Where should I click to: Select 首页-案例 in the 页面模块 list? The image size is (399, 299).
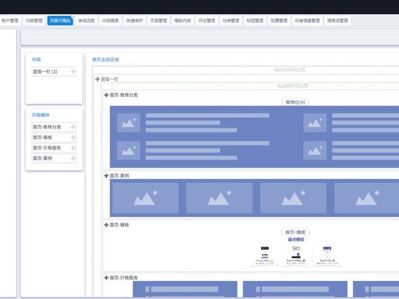point(54,158)
